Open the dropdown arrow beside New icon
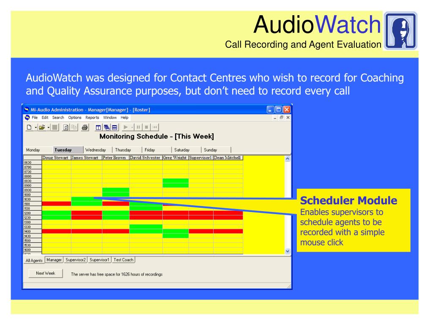 click(36, 127)
